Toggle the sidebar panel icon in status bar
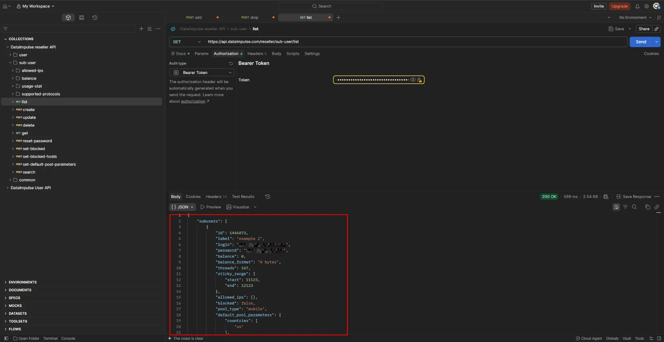 coord(6,338)
